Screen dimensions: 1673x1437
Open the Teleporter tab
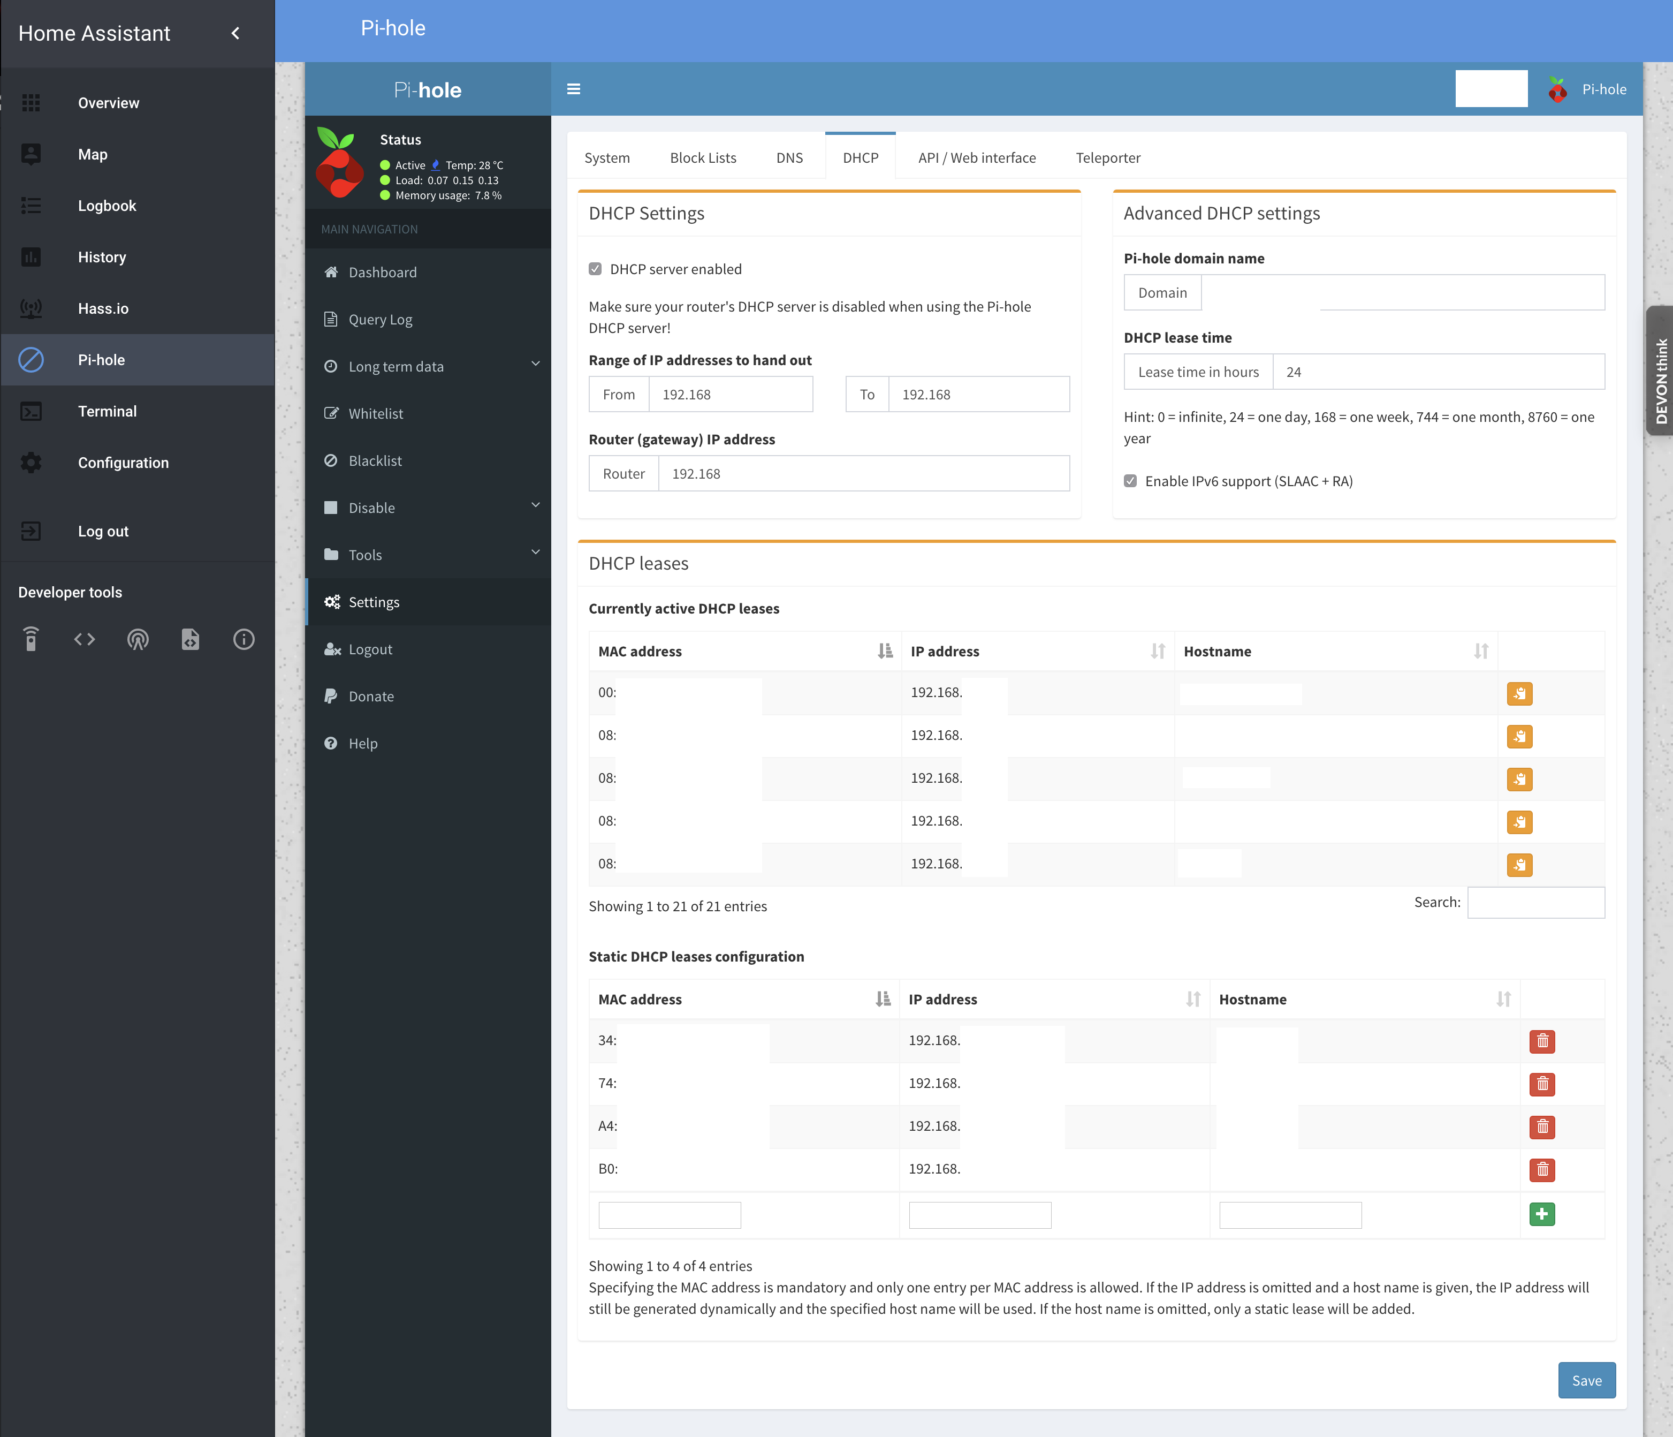[x=1107, y=157]
